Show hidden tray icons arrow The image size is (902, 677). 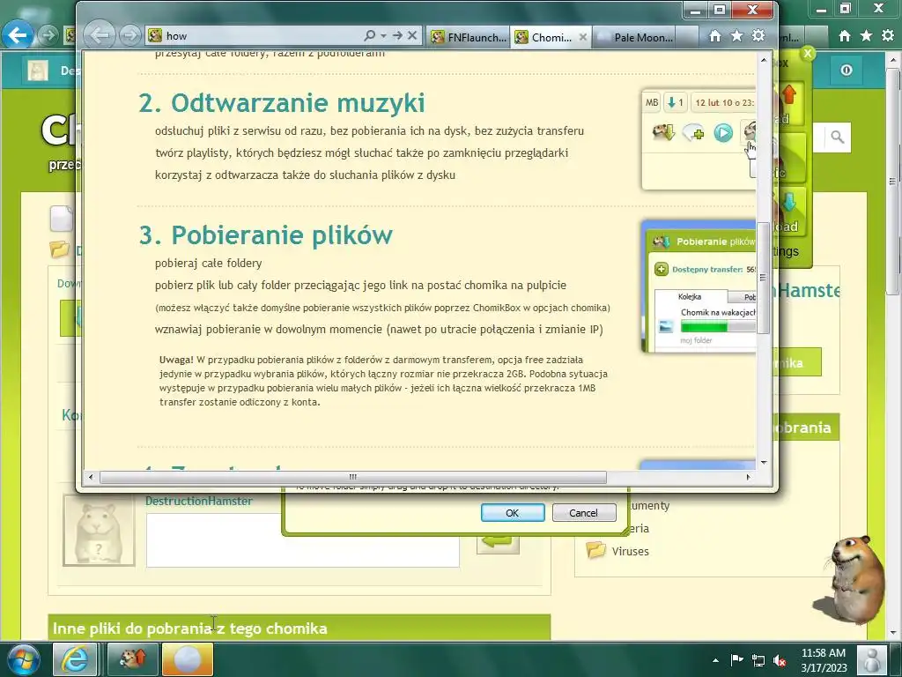(715, 660)
